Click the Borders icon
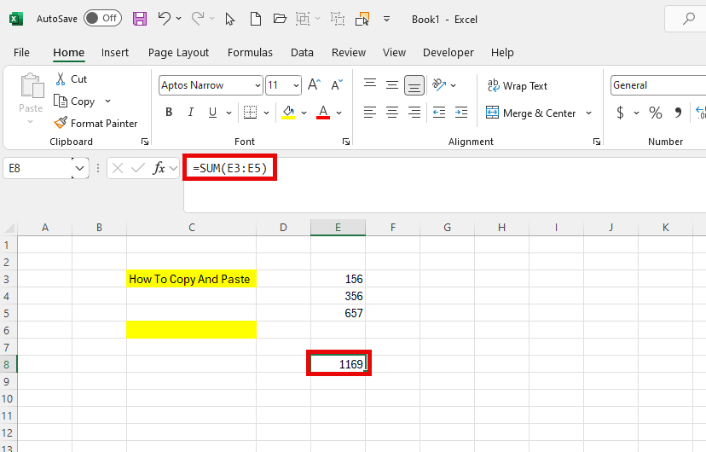This screenshot has width=706, height=452. [x=250, y=112]
